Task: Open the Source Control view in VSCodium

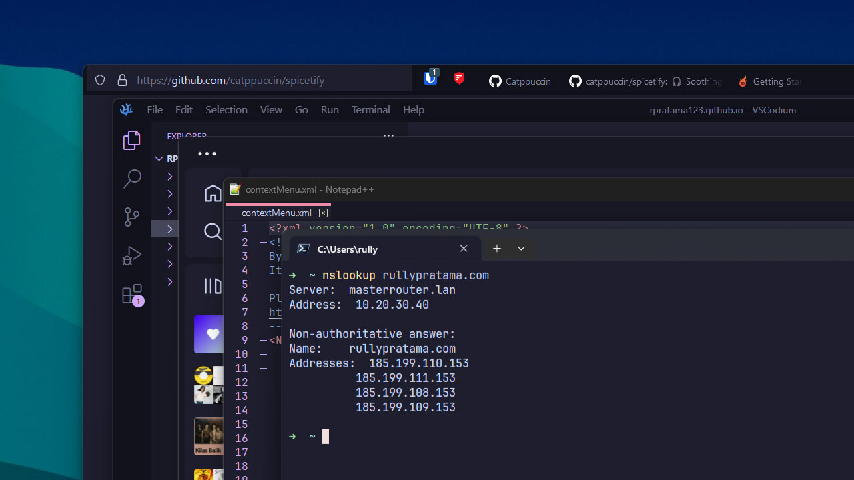Action: click(131, 217)
